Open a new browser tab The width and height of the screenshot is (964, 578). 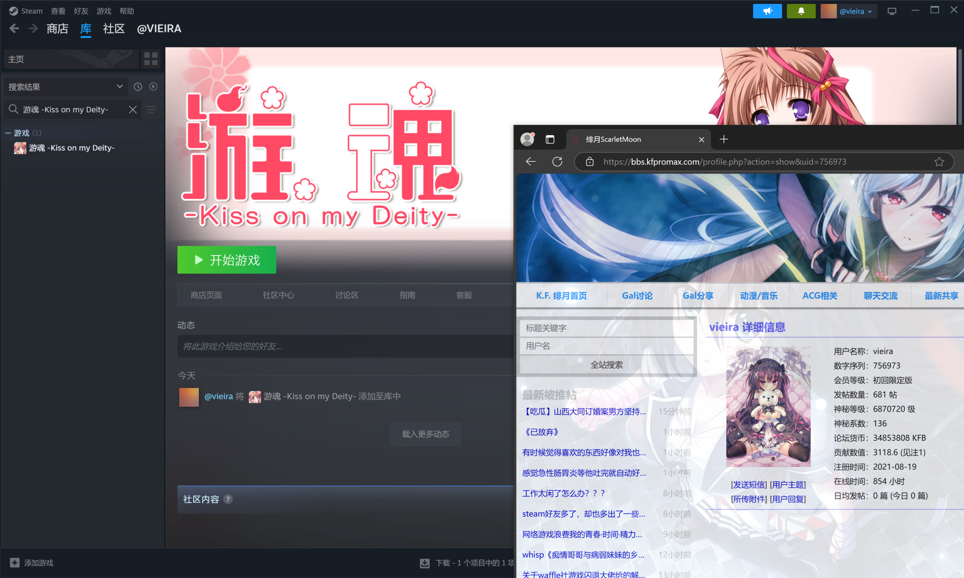[724, 139]
